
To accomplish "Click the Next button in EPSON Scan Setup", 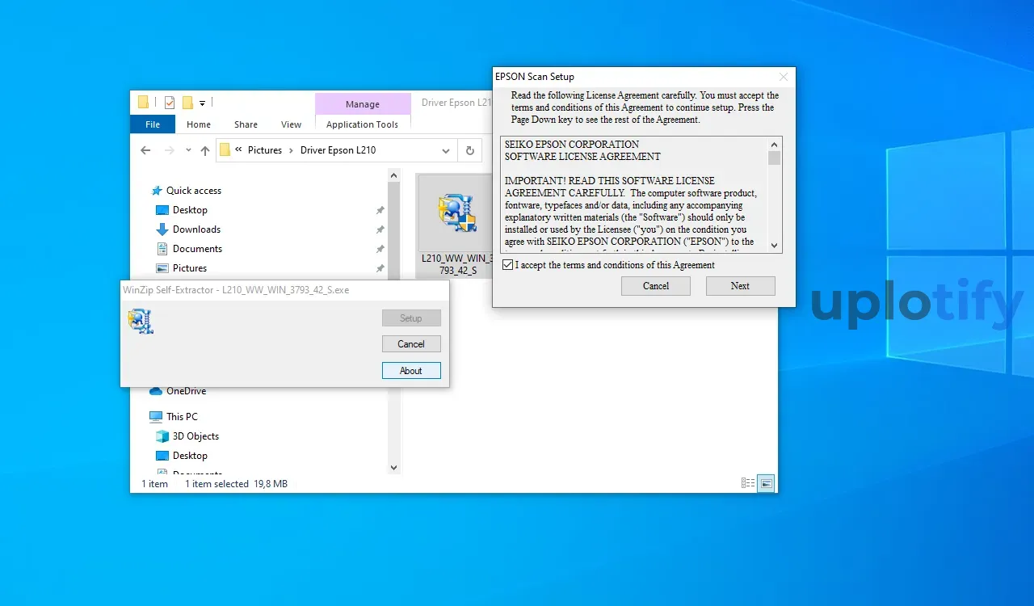I will [740, 286].
